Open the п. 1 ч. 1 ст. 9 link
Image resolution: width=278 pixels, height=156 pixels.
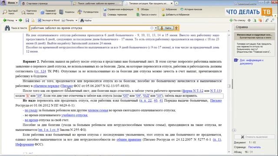(x=49, y=130)
